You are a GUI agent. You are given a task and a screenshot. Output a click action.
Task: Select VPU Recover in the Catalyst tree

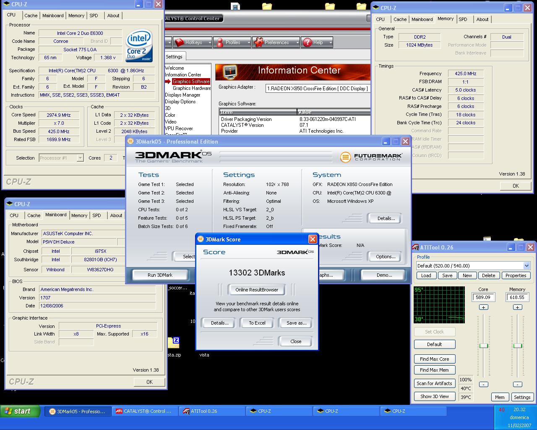[179, 128]
